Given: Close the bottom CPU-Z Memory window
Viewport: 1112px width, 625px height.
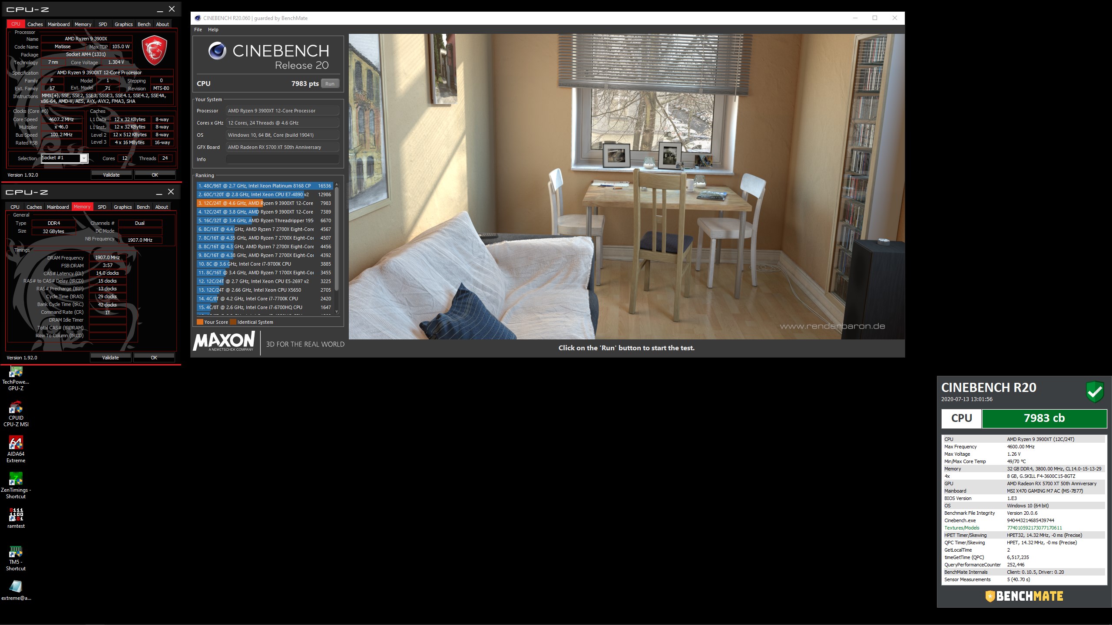Looking at the screenshot, I should point(171,191).
